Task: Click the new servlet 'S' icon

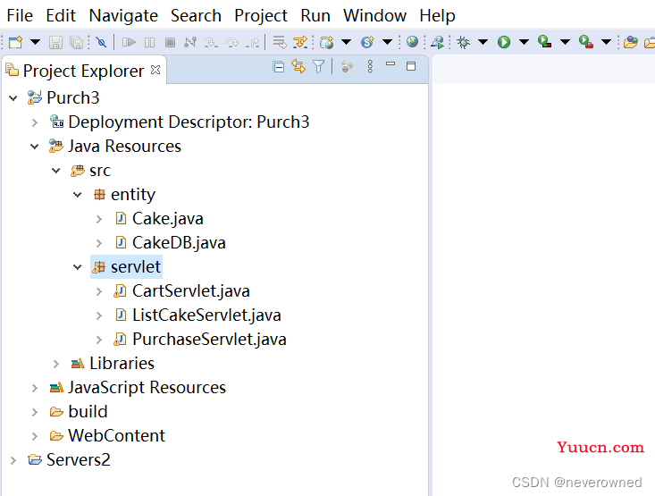Action: pos(367,42)
